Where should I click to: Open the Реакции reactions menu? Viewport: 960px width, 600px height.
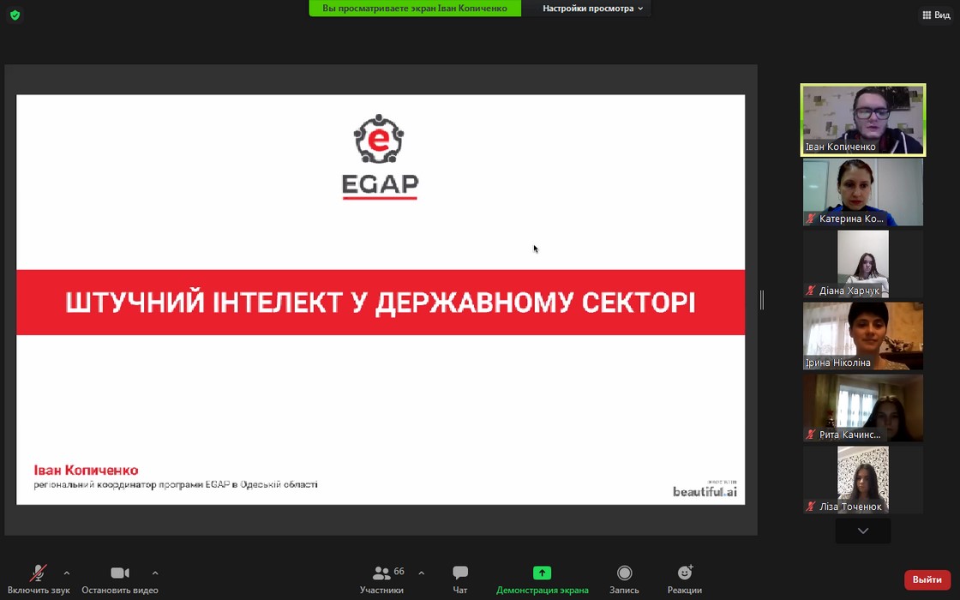coord(684,579)
